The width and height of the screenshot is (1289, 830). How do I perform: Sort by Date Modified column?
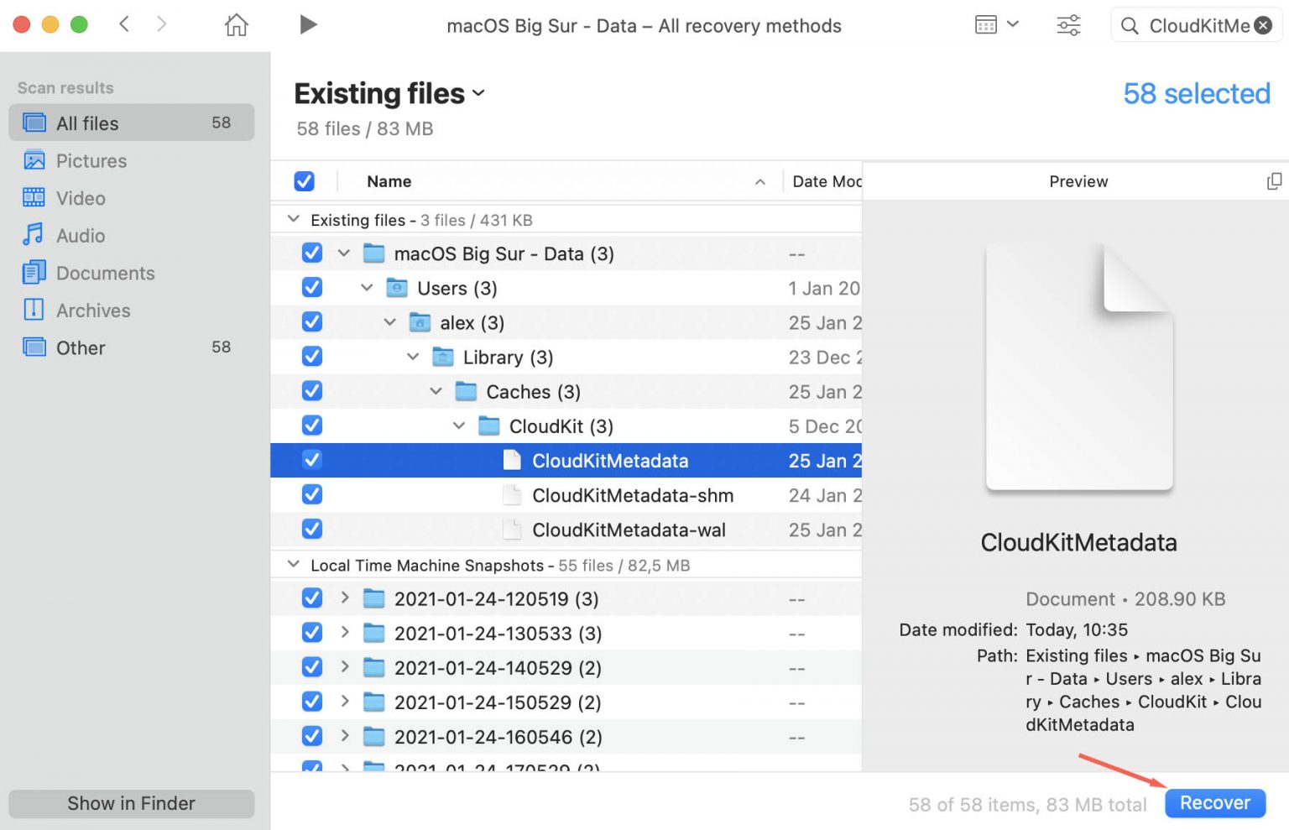(x=826, y=181)
